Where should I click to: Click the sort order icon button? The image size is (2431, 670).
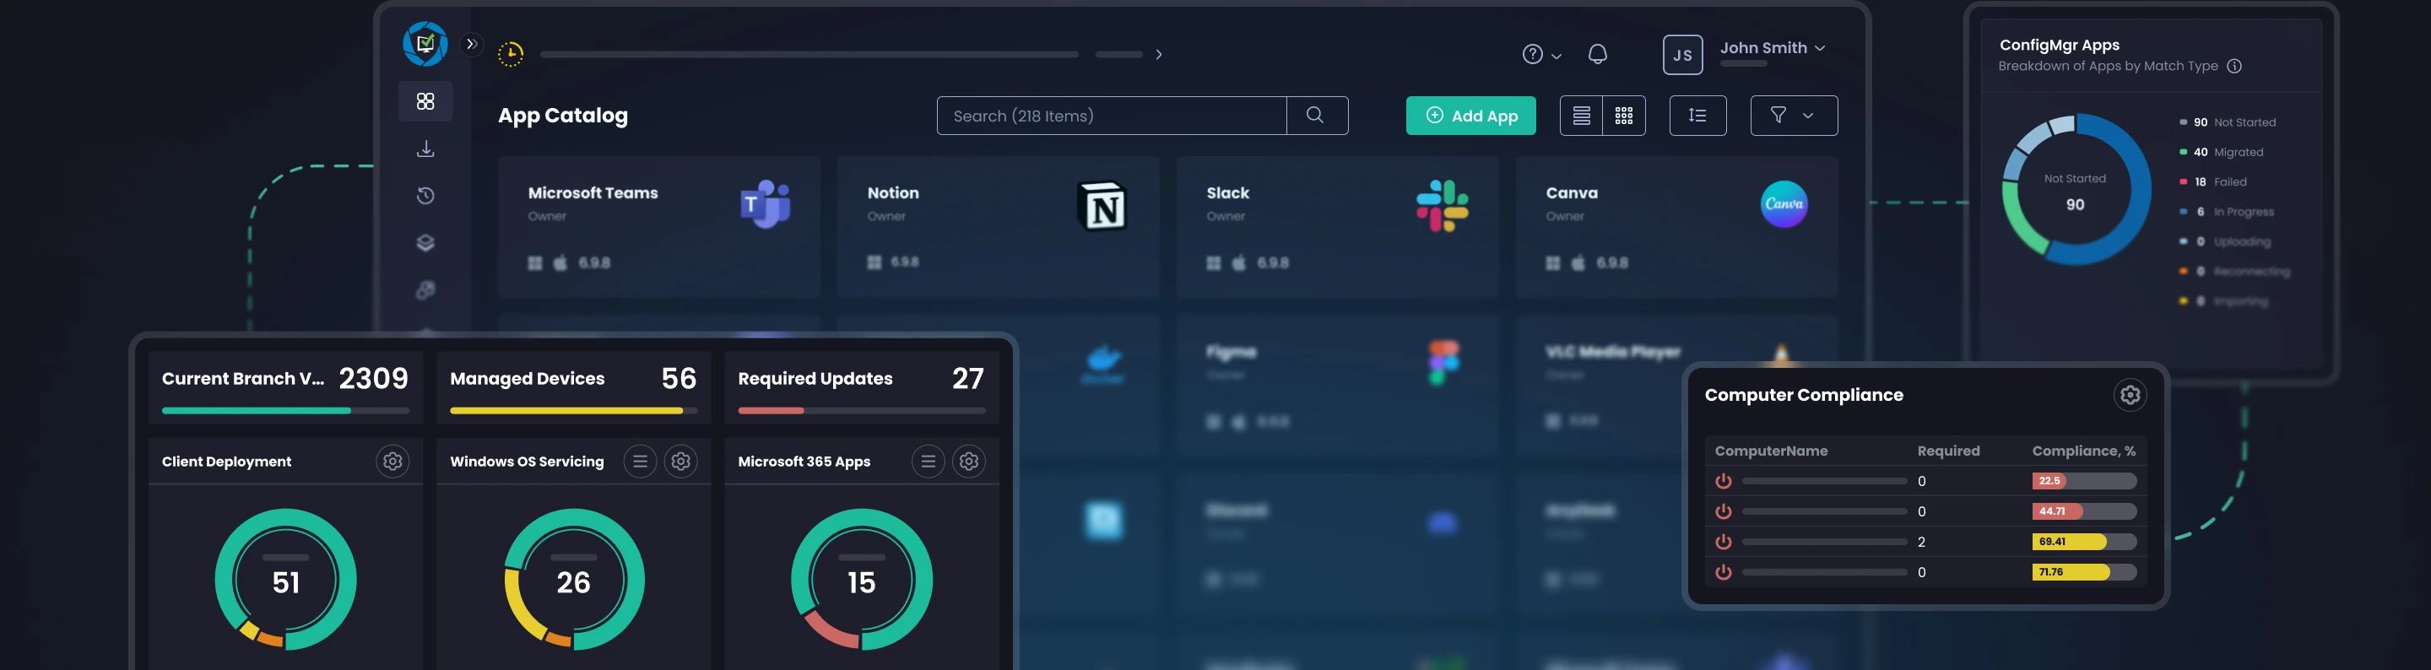point(1697,115)
